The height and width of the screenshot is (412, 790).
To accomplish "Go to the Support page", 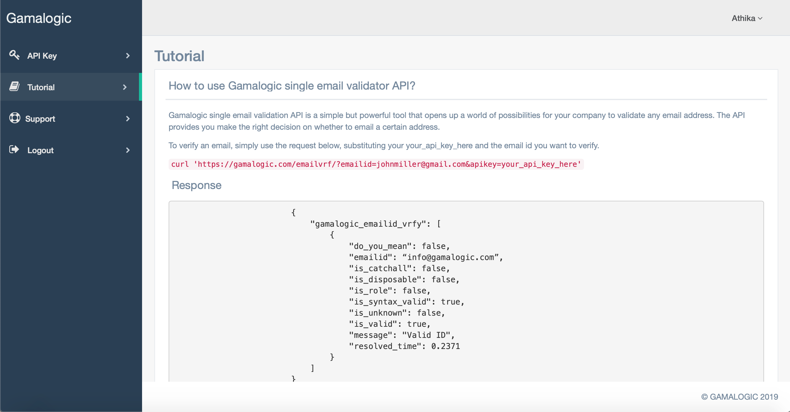I will (40, 119).
